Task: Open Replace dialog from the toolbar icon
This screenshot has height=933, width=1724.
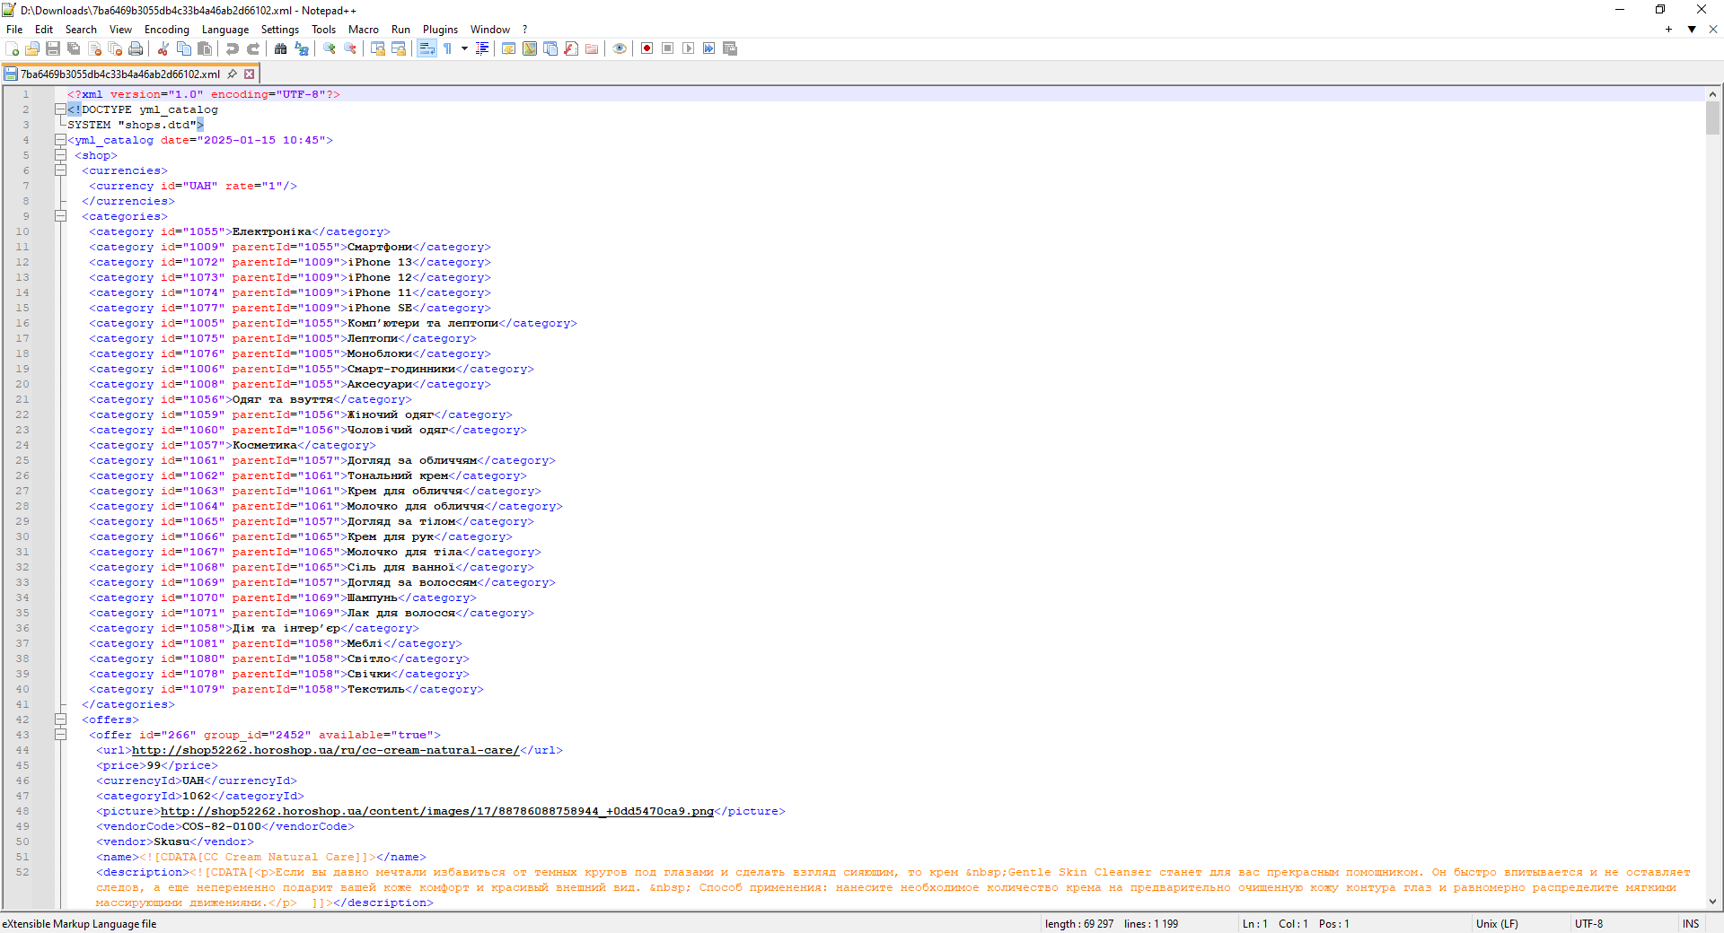Action: pyautogui.click(x=302, y=48)
